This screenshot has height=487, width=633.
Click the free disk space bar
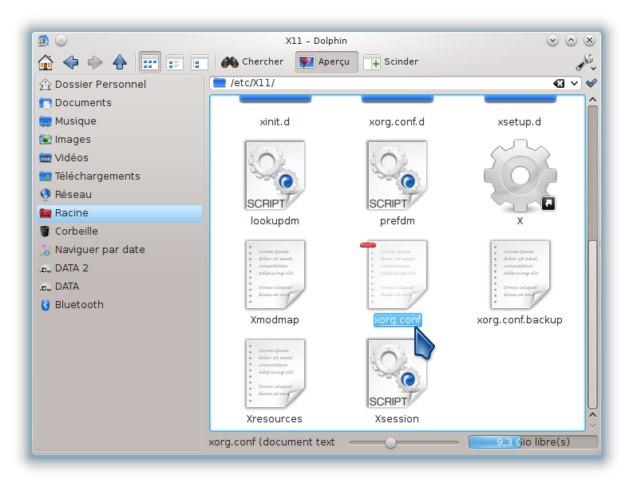click(532, 442)
